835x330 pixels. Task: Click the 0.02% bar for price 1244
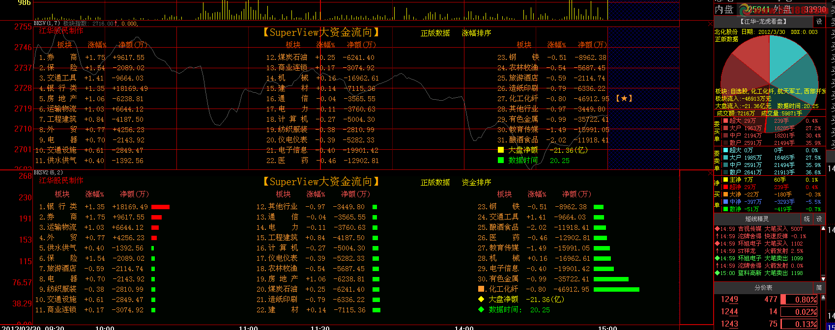(799, 312)
